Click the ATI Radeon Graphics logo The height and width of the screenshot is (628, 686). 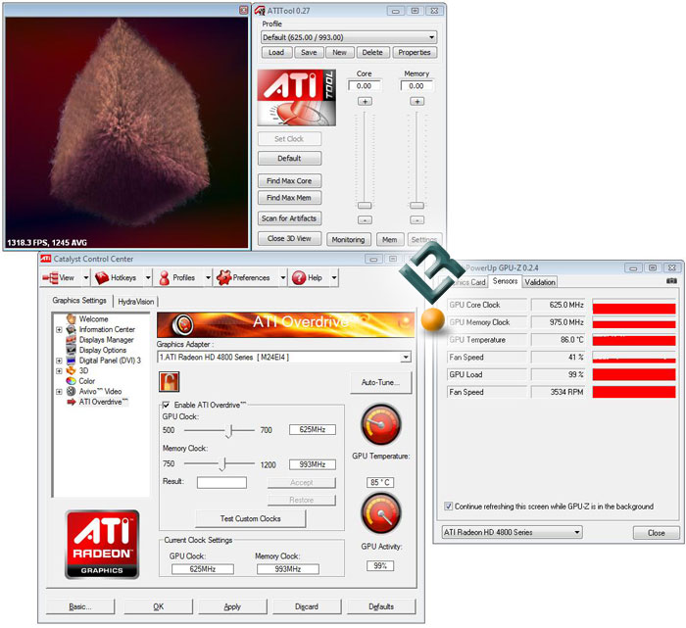(102, 544)
